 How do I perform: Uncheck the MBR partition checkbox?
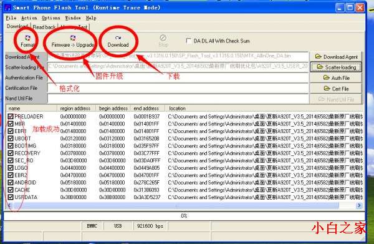click(10, 124)
